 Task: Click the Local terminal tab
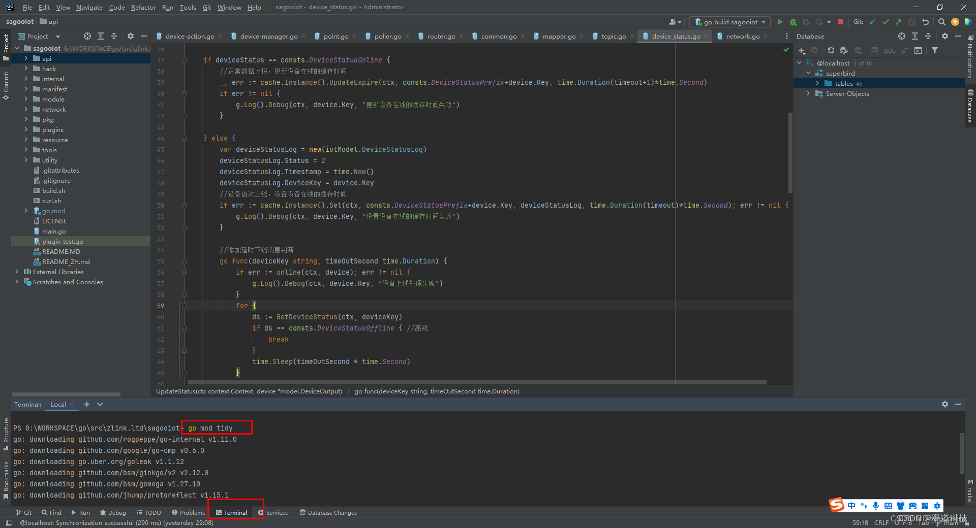(x=58, y=404)
